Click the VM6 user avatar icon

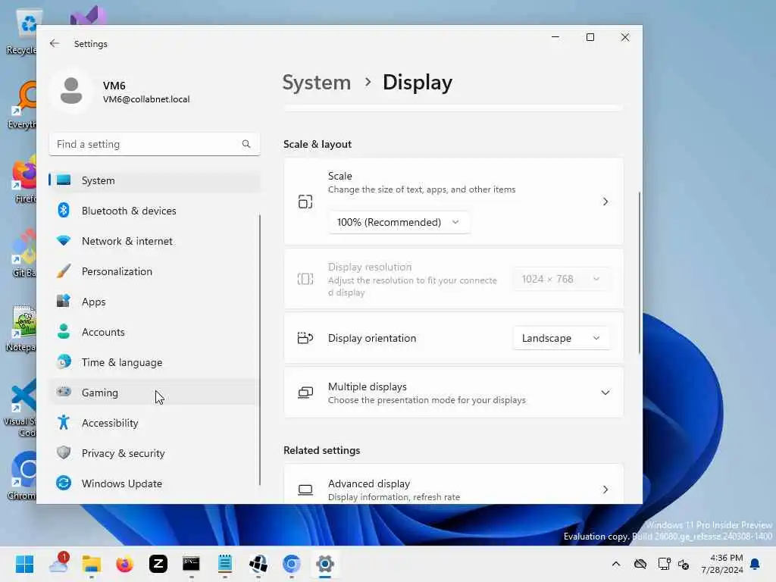(71, 91)
